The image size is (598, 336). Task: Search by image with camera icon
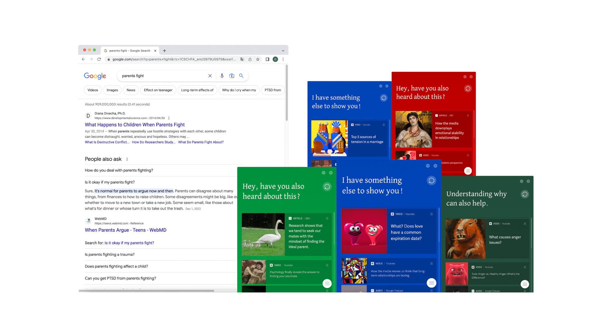pos(232,76)
